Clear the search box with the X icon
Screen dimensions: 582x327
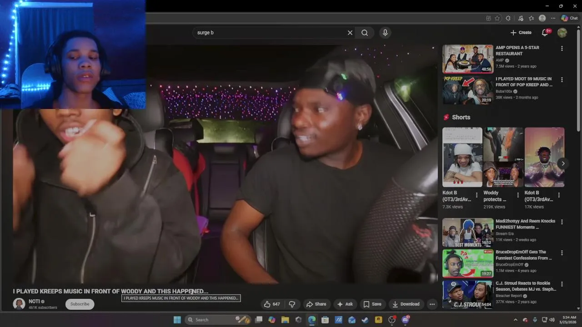(350, 33)
